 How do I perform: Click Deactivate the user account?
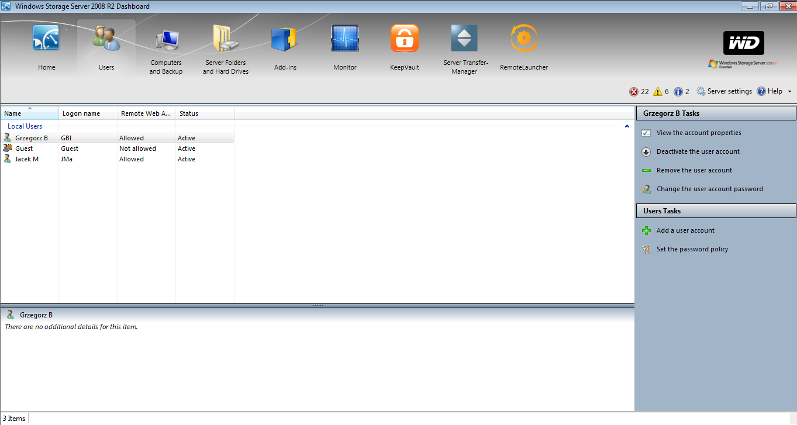point(698,152)
